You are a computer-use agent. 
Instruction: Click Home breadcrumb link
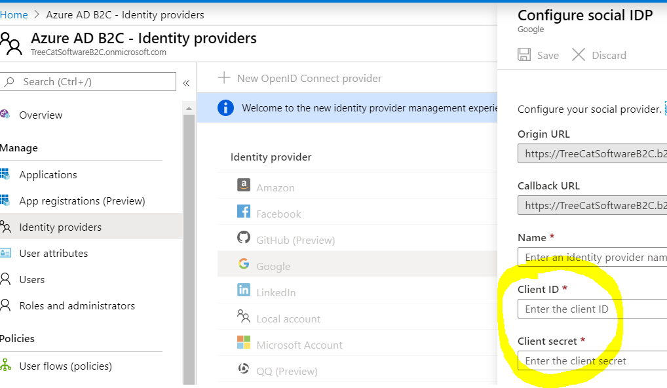(14, 15)
